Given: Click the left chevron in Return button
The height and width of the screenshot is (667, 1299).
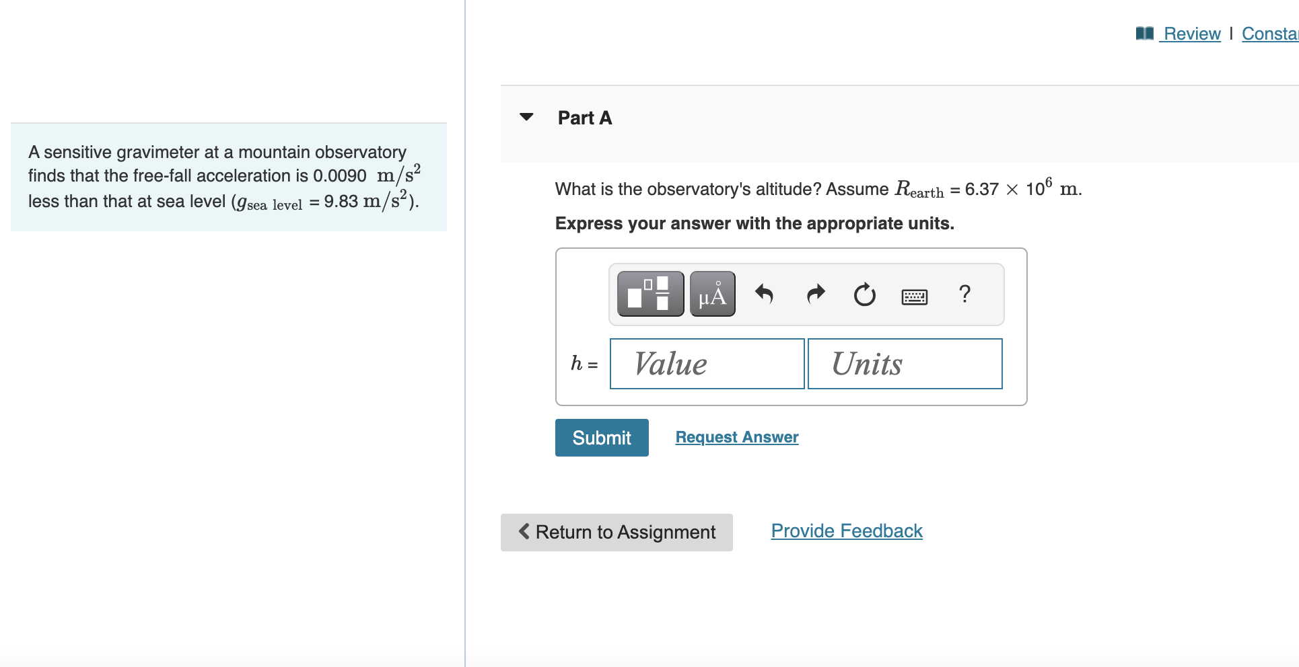Looking at the screenshot, I should tap(524, 531).
